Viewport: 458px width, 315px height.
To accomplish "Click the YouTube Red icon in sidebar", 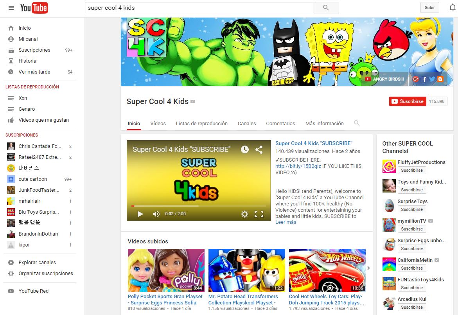I will (11, 291).
